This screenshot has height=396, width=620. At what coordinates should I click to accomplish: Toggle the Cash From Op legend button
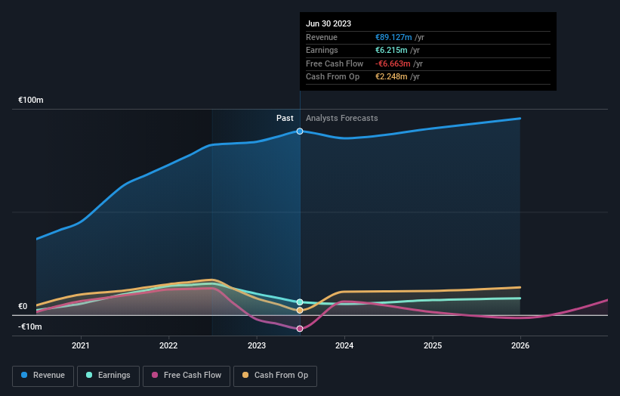tap(275, 376)
